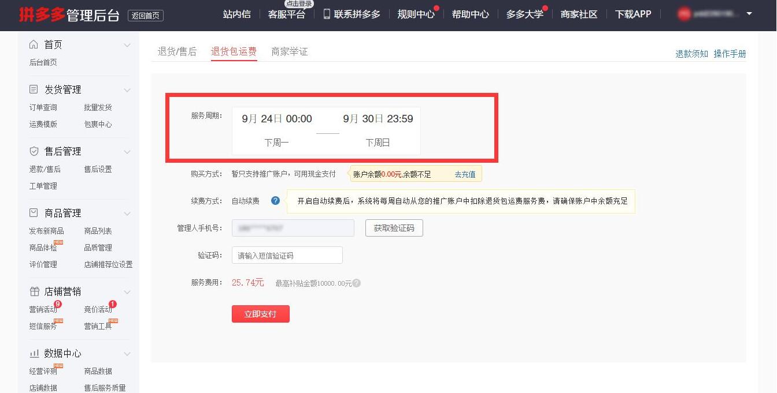Open the blue help icon beside 自动续费
This screenshot has height=393, width=777.
point(276,201)
